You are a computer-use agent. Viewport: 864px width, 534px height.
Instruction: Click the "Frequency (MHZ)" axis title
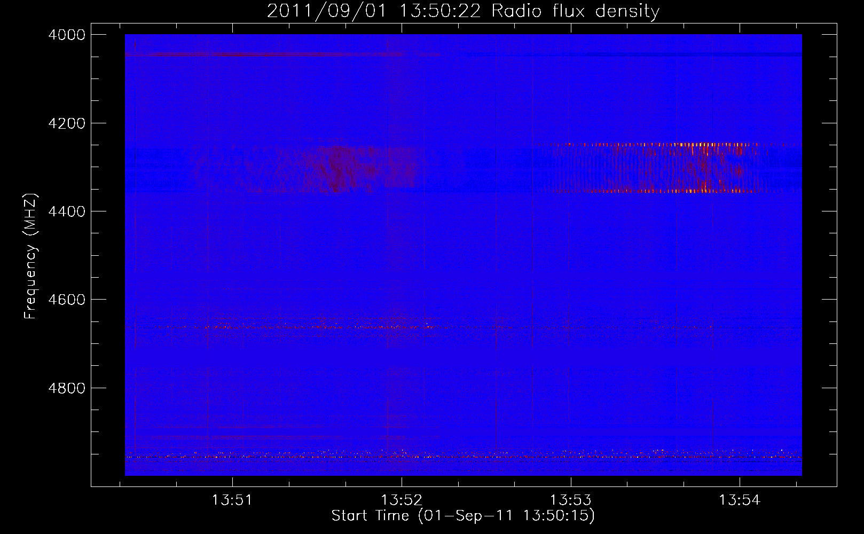point(31,256)
